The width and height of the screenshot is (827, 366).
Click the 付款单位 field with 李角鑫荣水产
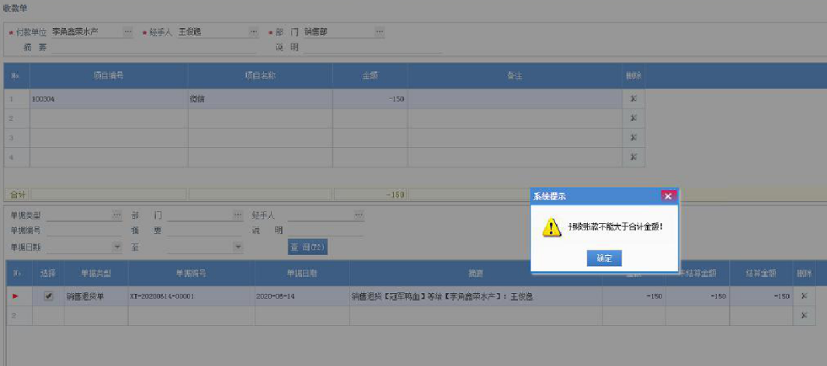pos(86,32)
